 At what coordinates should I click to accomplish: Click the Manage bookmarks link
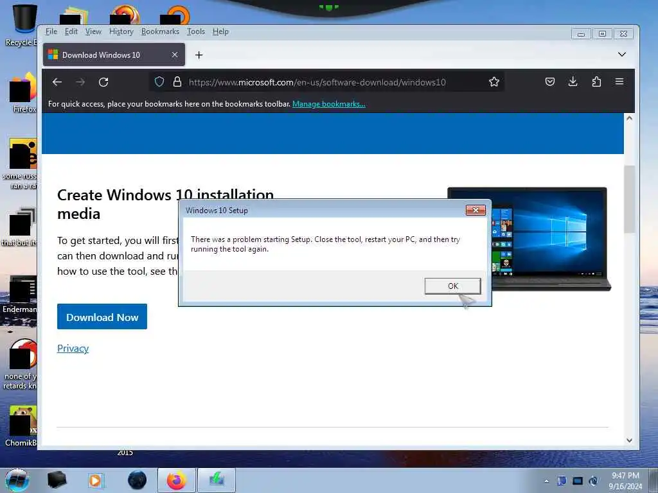328,104
